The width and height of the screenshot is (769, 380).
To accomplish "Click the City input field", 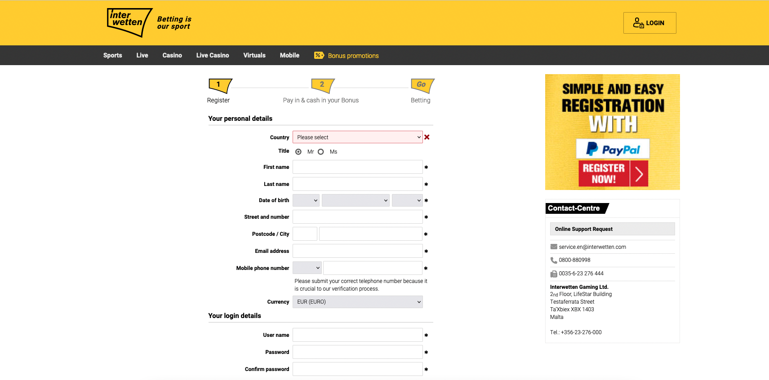I will click(371, 234).
